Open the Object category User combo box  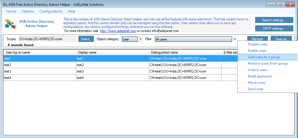(x=130, y=39)
